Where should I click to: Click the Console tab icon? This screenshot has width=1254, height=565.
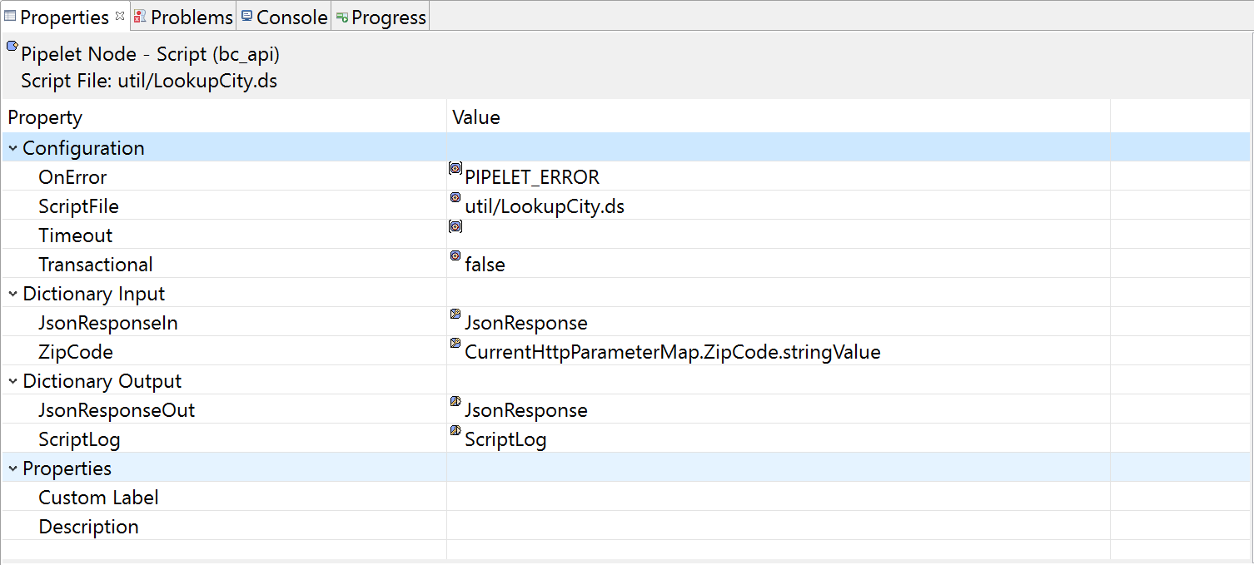point(246,16)
